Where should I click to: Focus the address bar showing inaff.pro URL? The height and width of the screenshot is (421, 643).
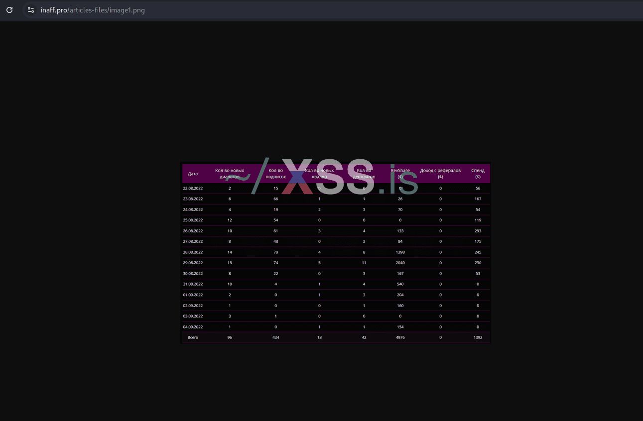coord(93,10)
